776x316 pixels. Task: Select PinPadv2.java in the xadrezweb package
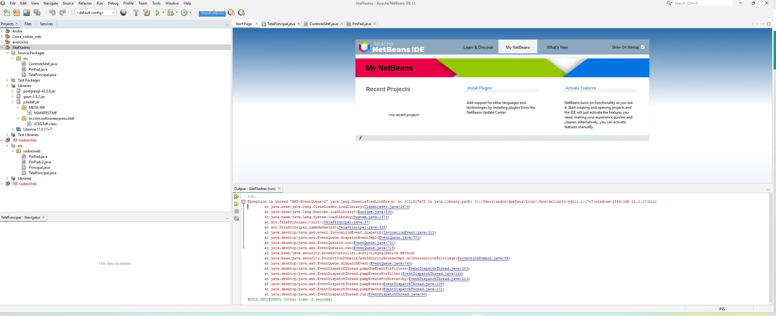(x=40, y=162)
